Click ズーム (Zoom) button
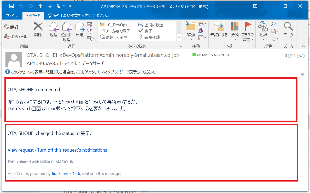Viewport: 310px width, 193px height. coord(288,30)
